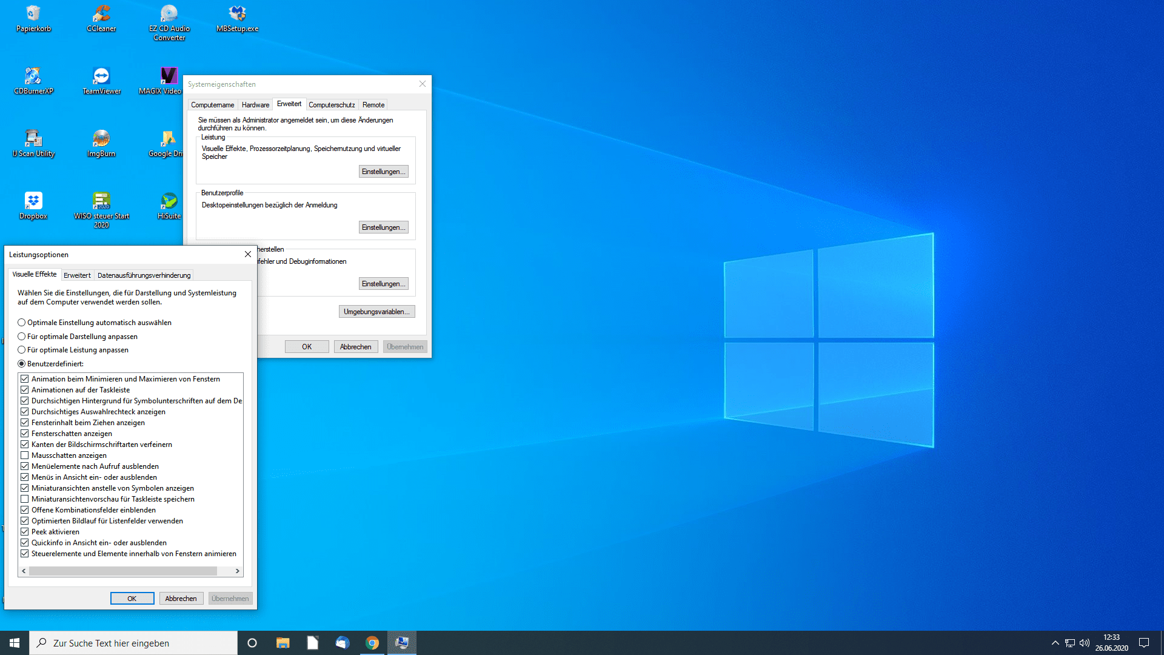Image resolution: width=1164 pixels, height=655 pixels.
Task: Select the Dropbox desktop icon
Action: pyautogui.click(x=33, y=206)
